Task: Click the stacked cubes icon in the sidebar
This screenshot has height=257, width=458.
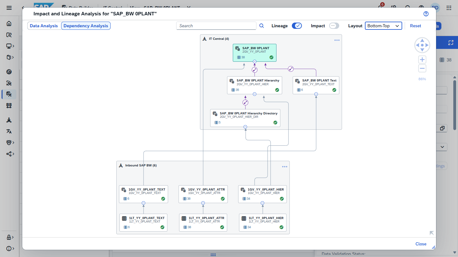Action: pos(9,143)
